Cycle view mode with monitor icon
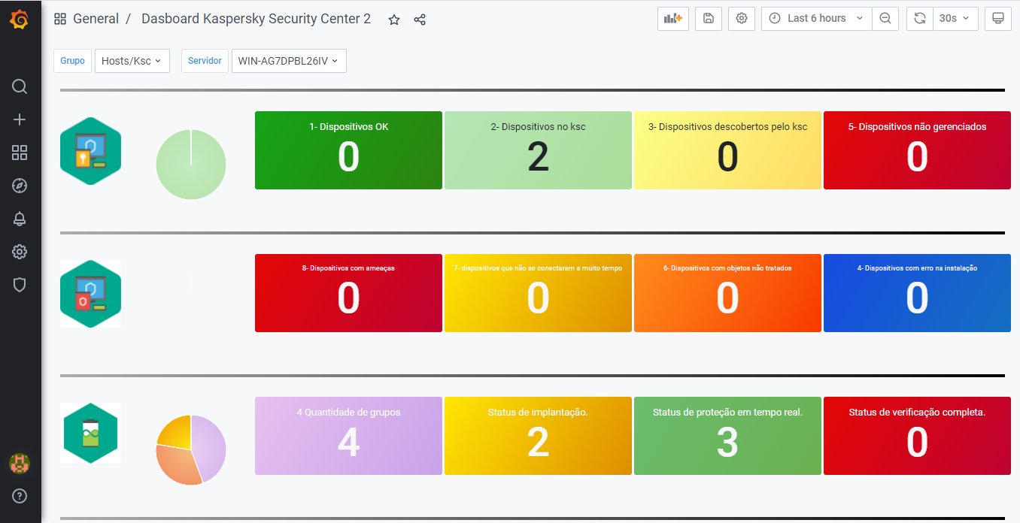Viewport: 1020px width, 523px height. tap(998, 18)
